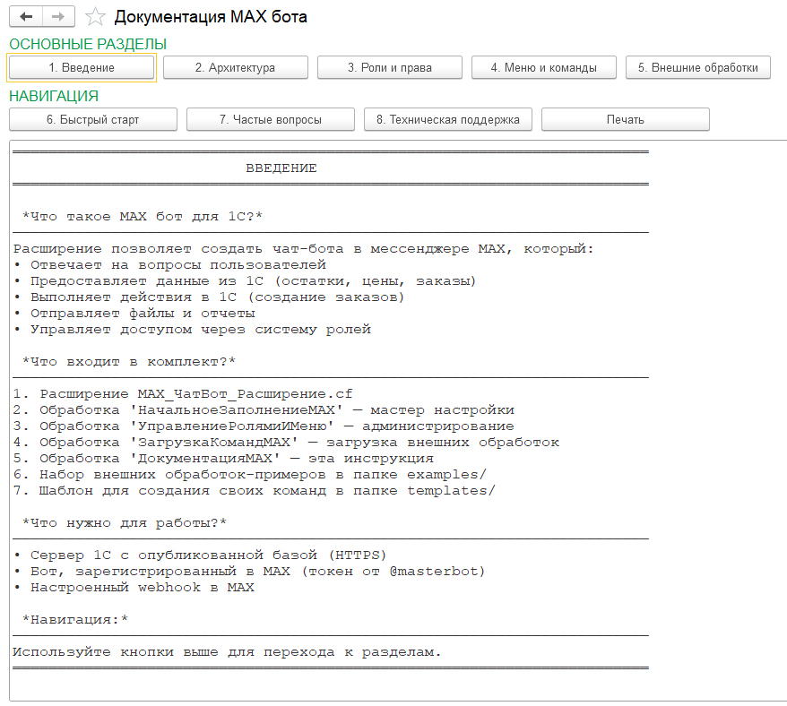Click bullet 'Бот, зарегистрированный в MAX'
Image resolution: width=787 pixels, height=706 pixels.
pos(249,571)
